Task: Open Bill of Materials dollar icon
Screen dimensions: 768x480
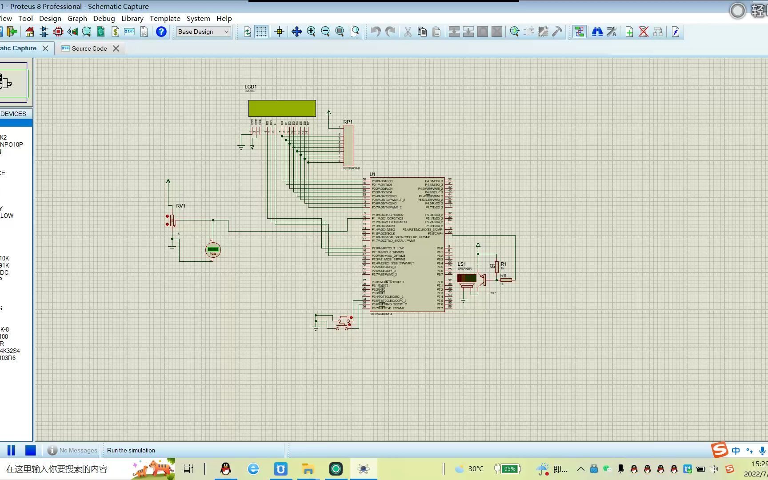Action: coord(115,32)
